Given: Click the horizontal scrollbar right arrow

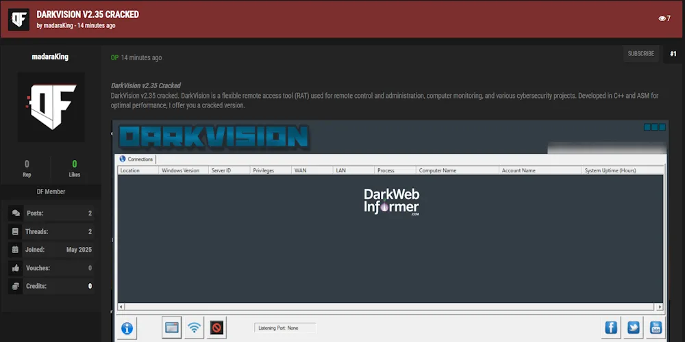Looking at the screenshot, I should [x=660, y=307].
